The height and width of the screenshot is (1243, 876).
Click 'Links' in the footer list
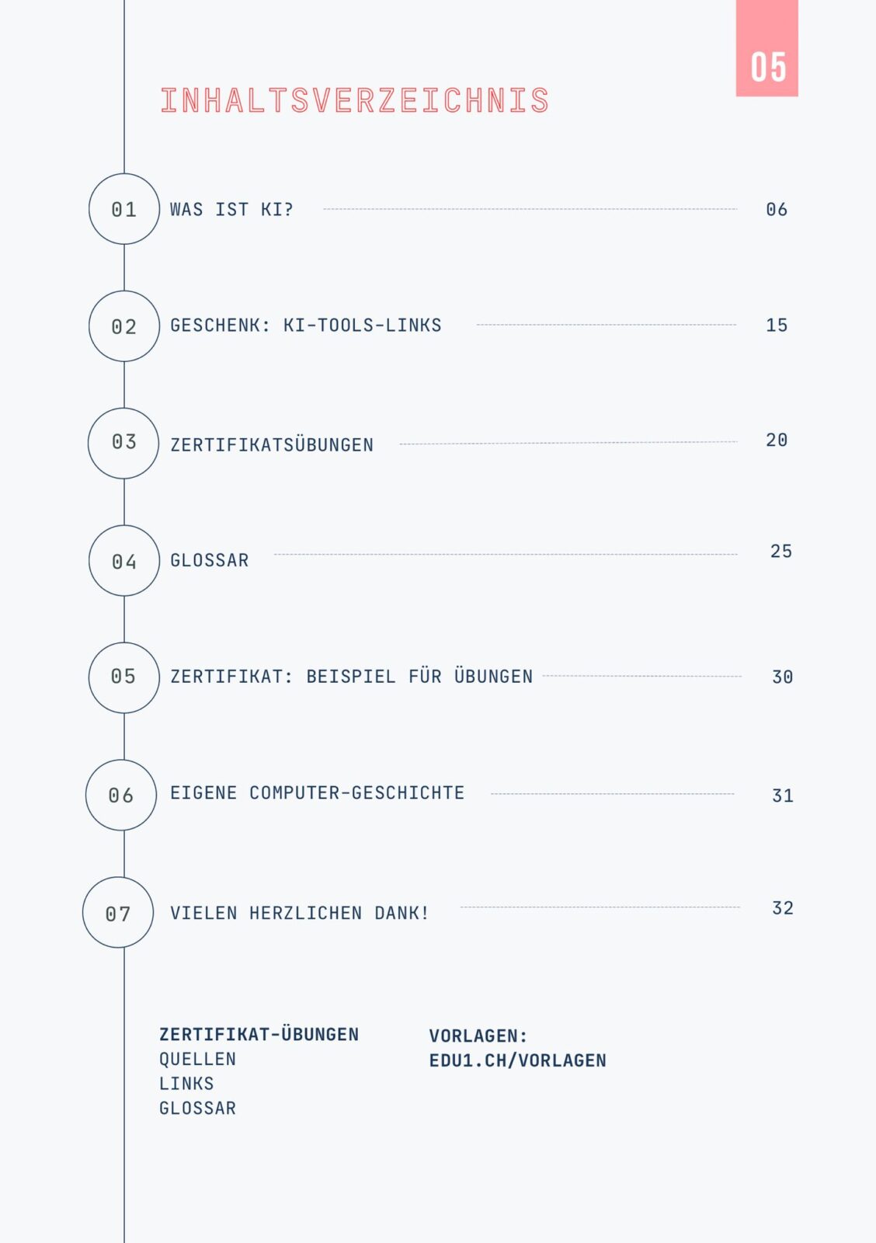coord(186,1084)
